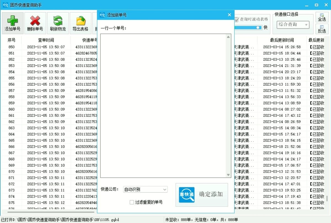Click the 序号 column header
Image resolution: width=331 pixels, height=223 pixels.
click(11, 40)
